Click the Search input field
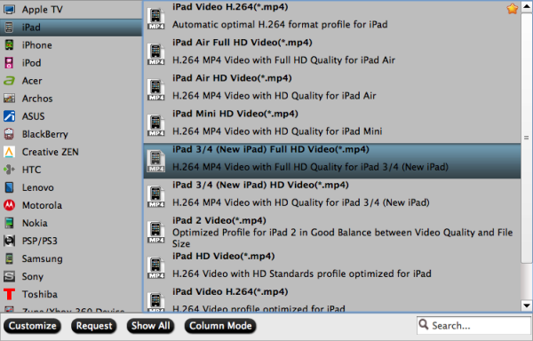Image resolution: width=533 pixels, height=341 pixels. click(x=473, y=325)
